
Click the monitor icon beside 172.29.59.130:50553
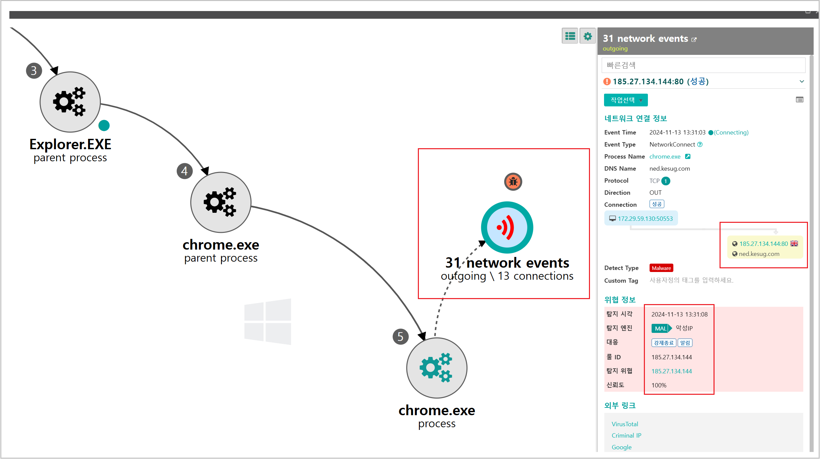click(612, 218)
